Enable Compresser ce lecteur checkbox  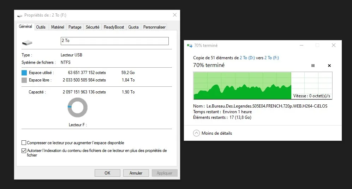click(x=24, y=142)
